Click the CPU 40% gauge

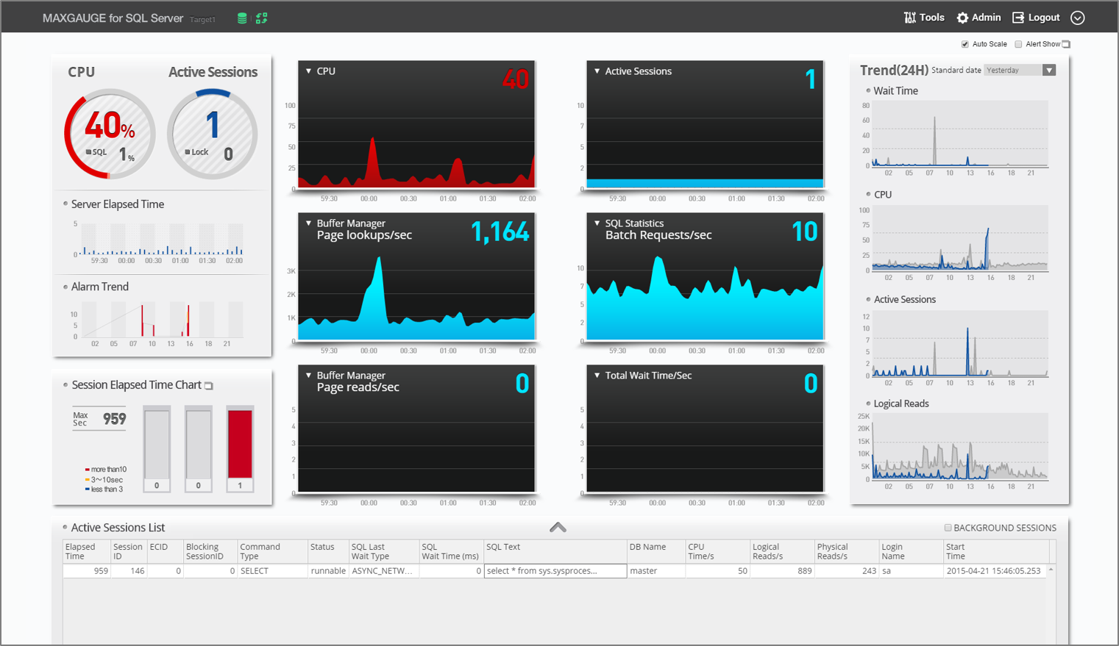click(x=110, y=134)
